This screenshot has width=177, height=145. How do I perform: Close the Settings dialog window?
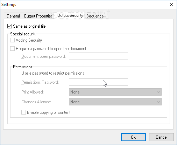pos(171,5)
